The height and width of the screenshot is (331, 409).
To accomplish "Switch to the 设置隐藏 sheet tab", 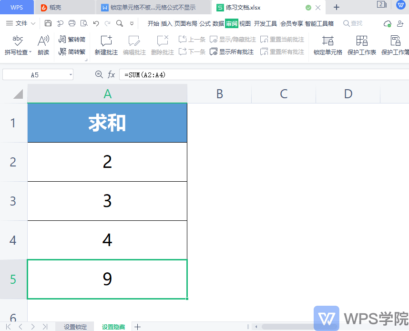I will [x=113, y=327].
